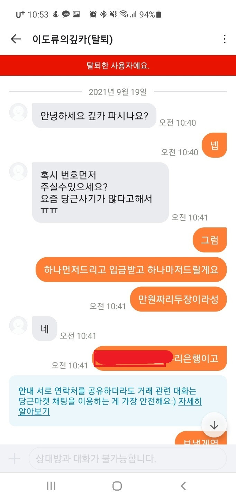Open the three-dot more options menu
This screenshot has height=500, width=236.
pyautogui.click(x=225, y=39)
